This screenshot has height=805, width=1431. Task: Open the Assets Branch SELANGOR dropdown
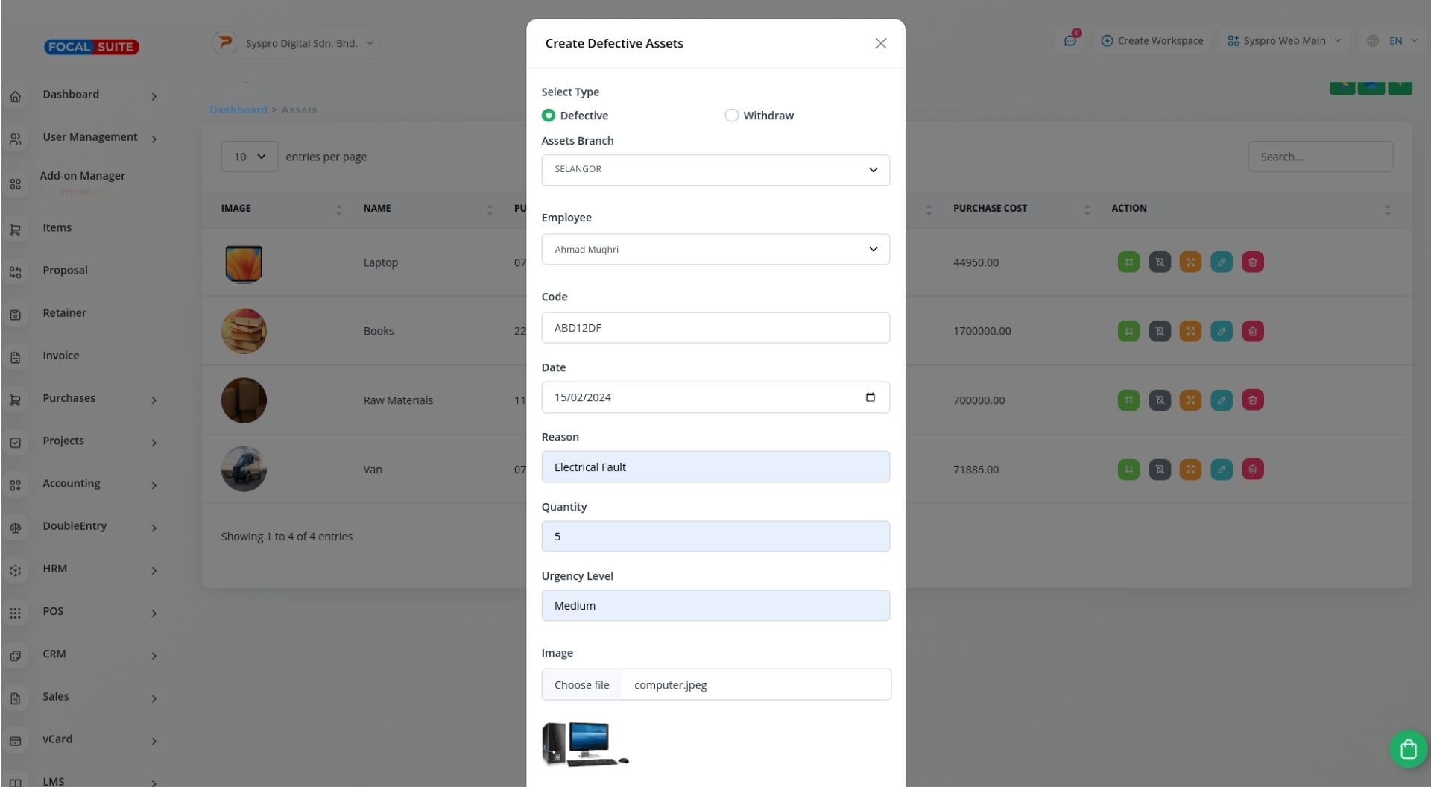pos(715,170)
